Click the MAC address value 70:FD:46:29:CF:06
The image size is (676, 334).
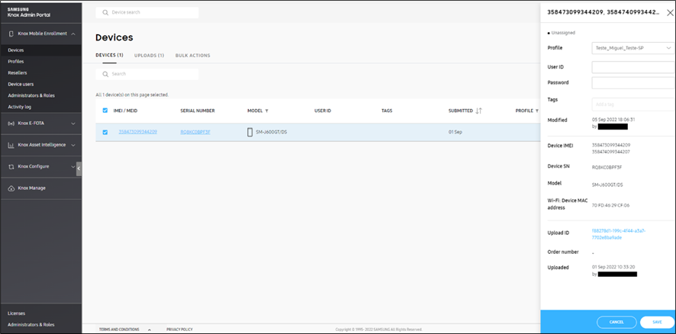tap(611, 205)
